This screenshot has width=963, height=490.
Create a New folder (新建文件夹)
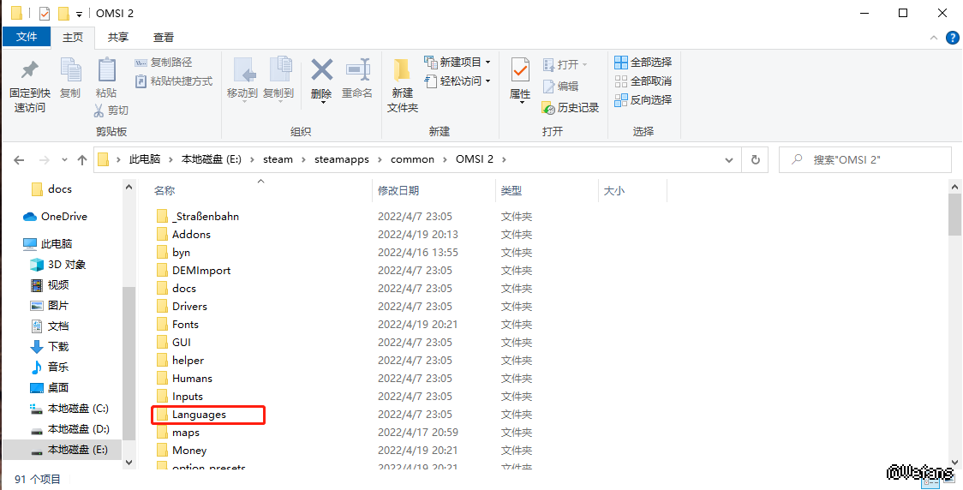click(403, 86)
